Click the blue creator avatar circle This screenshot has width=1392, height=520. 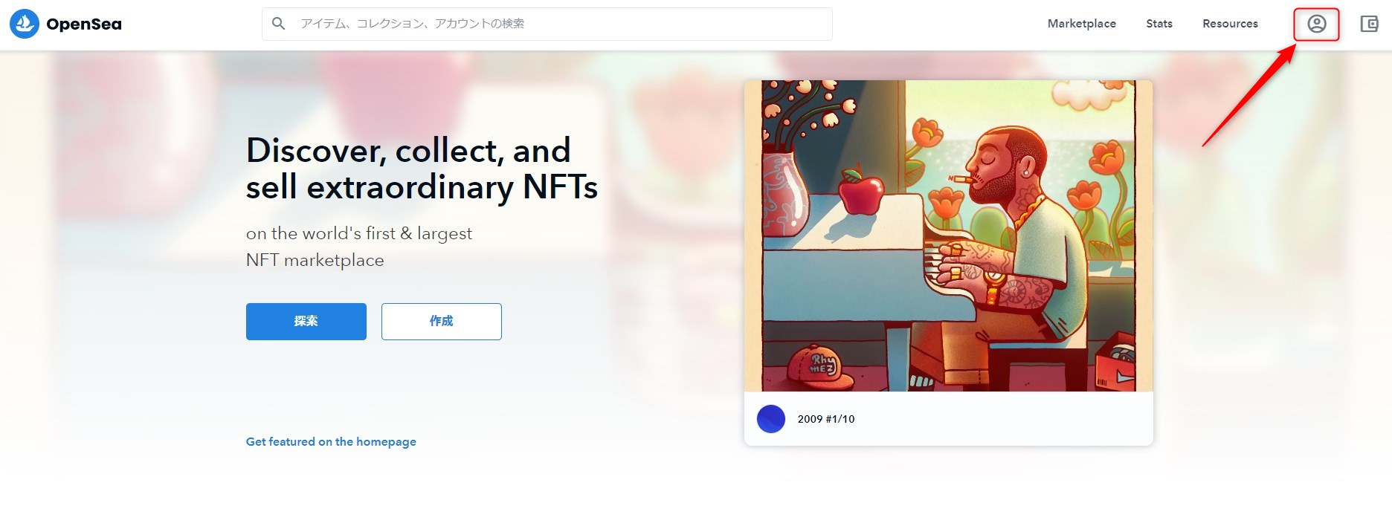(x=771, y=419)
